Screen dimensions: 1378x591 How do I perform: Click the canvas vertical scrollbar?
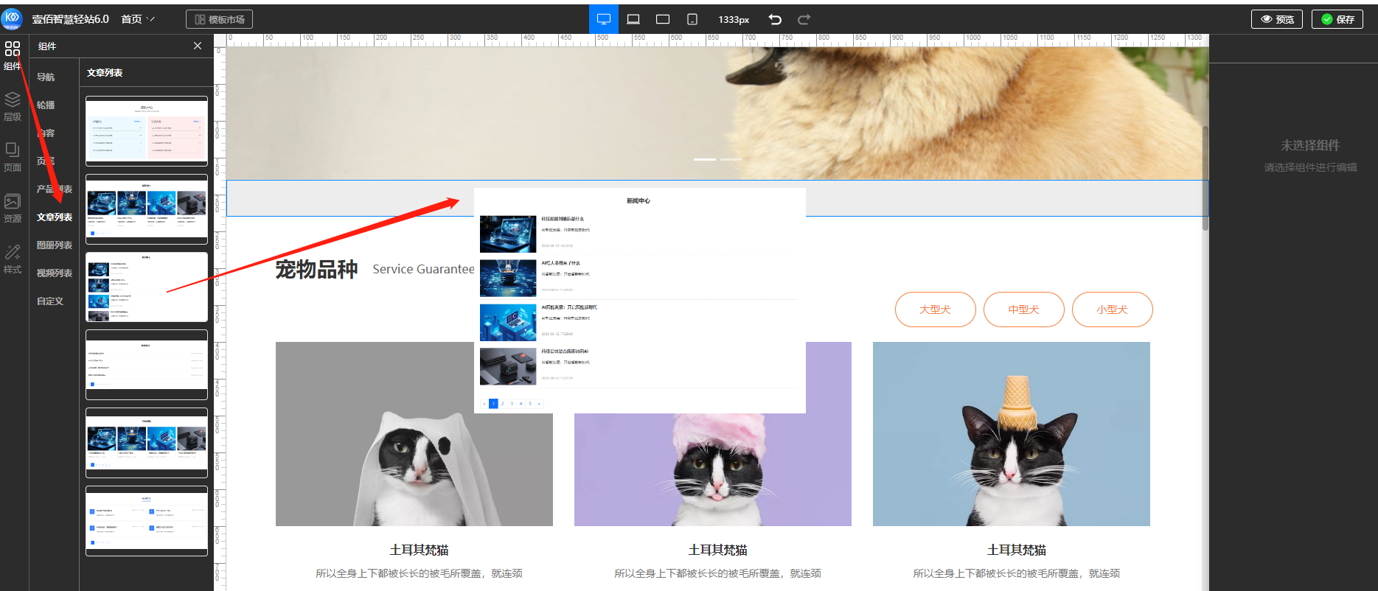[1205, 178]
